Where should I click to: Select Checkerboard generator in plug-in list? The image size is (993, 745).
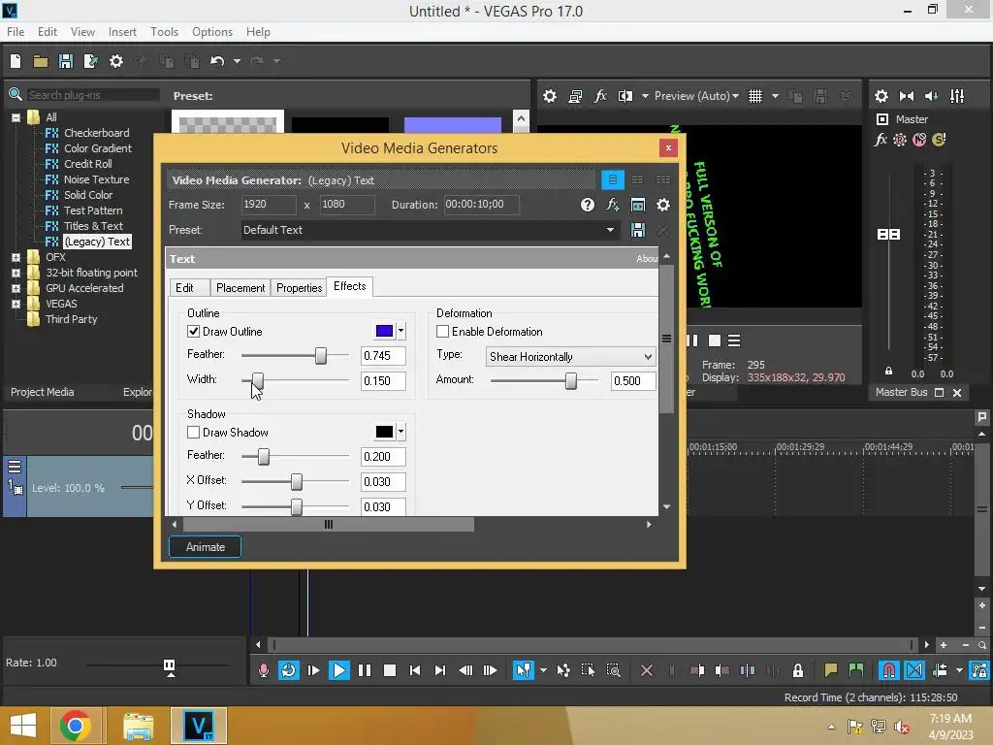pos(96,133)
